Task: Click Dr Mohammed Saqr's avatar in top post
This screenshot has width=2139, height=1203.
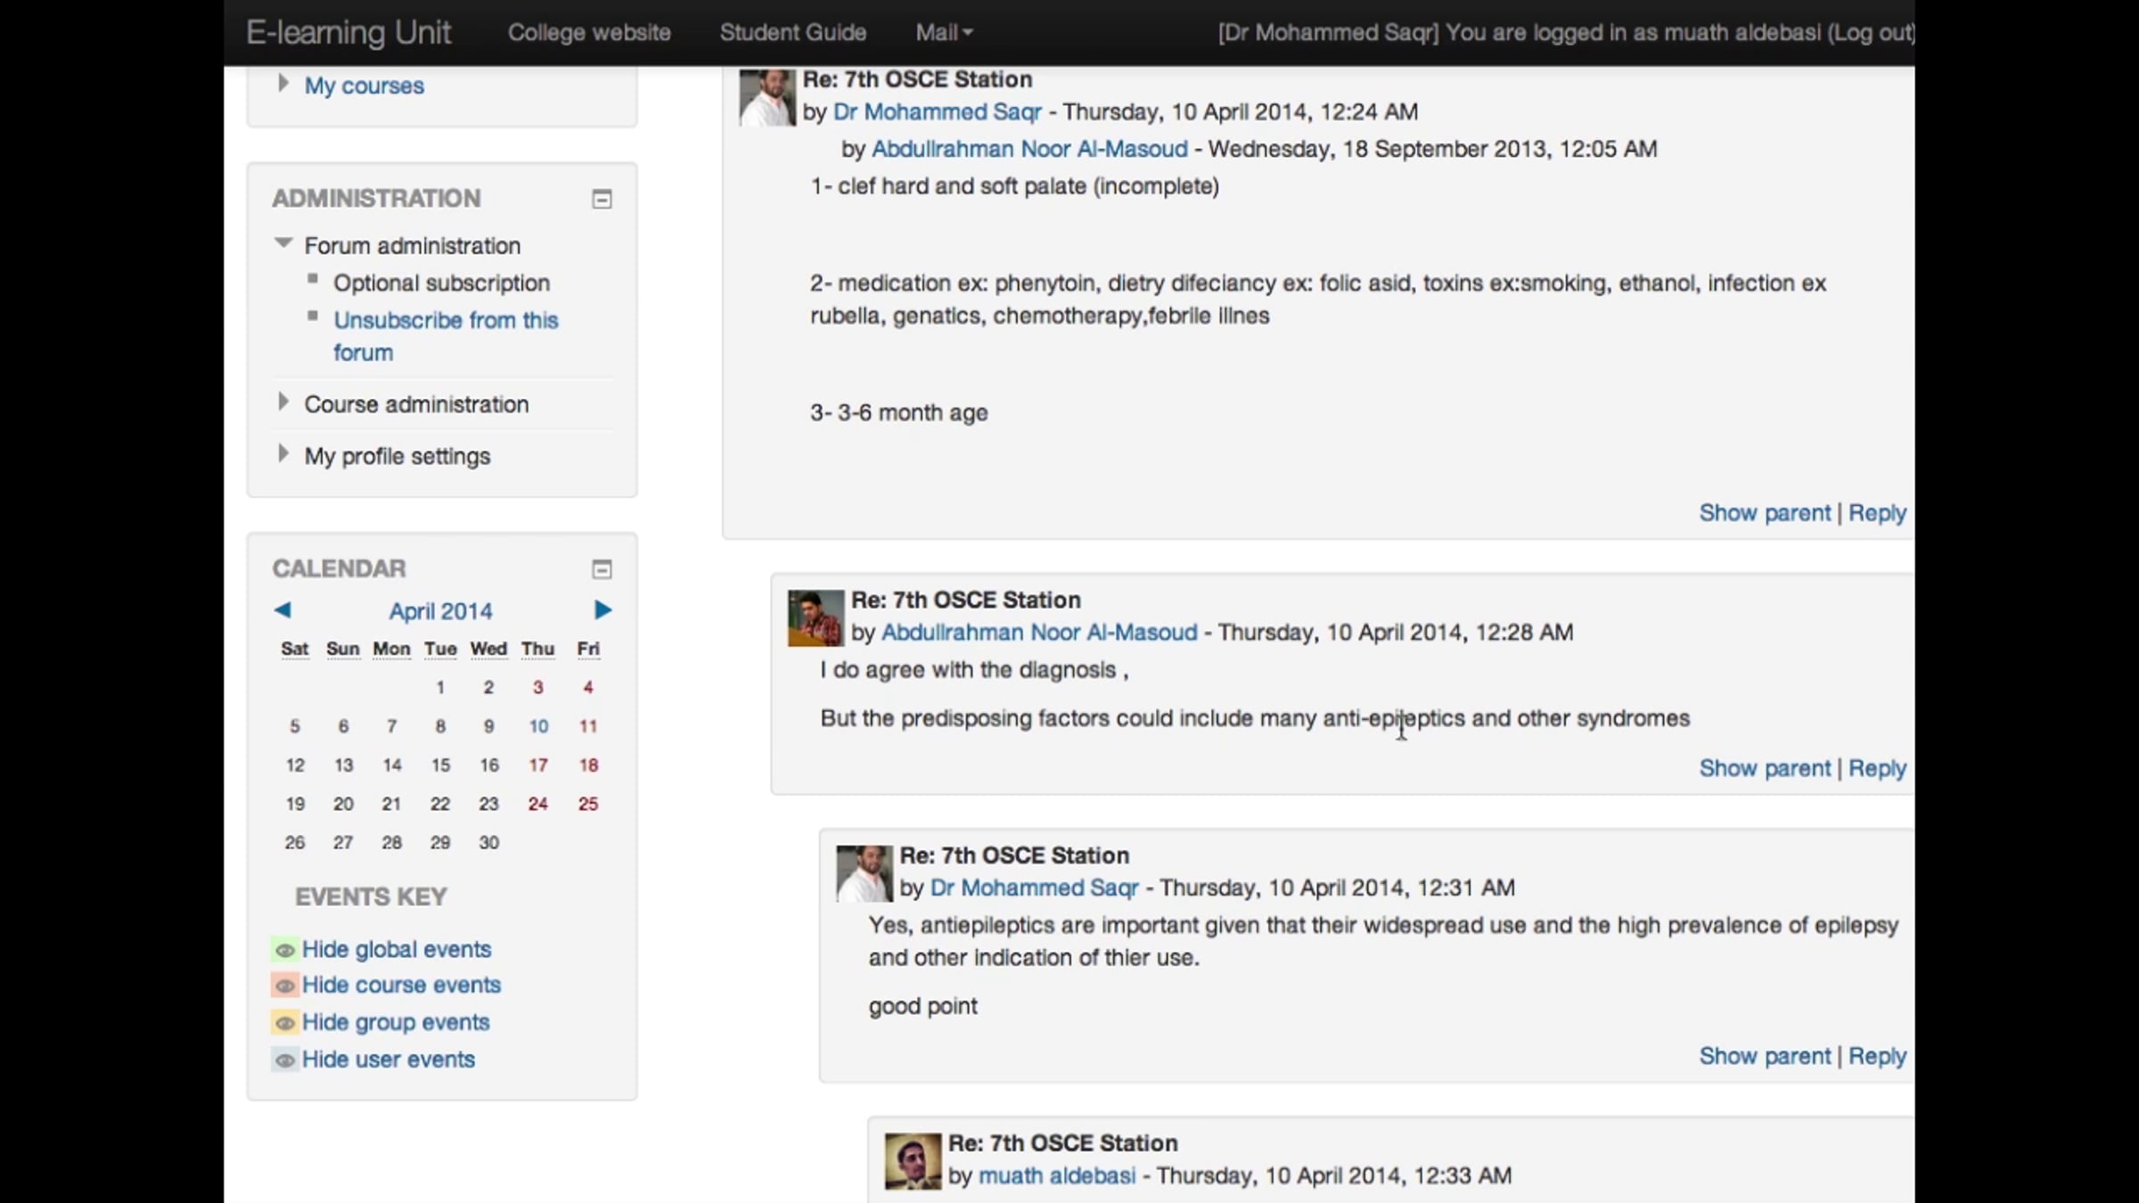Action: [766, 97]
